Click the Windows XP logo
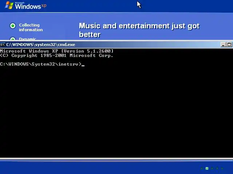Viewport: 233px width, 174px height. pyautogui.click(x=25, y=5)
